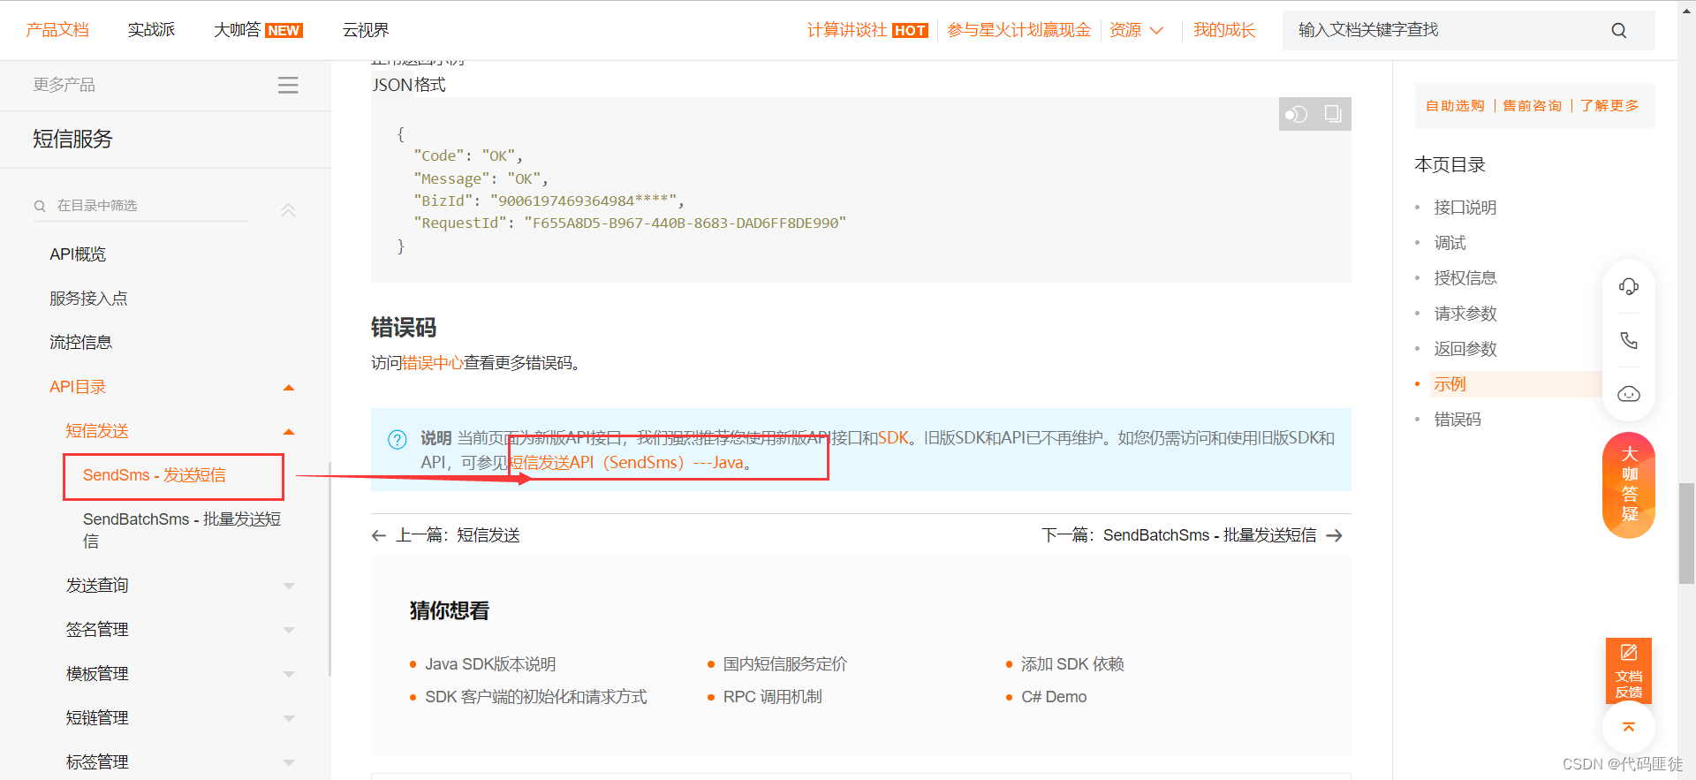Open the 云视界 tab

(366, 30)
